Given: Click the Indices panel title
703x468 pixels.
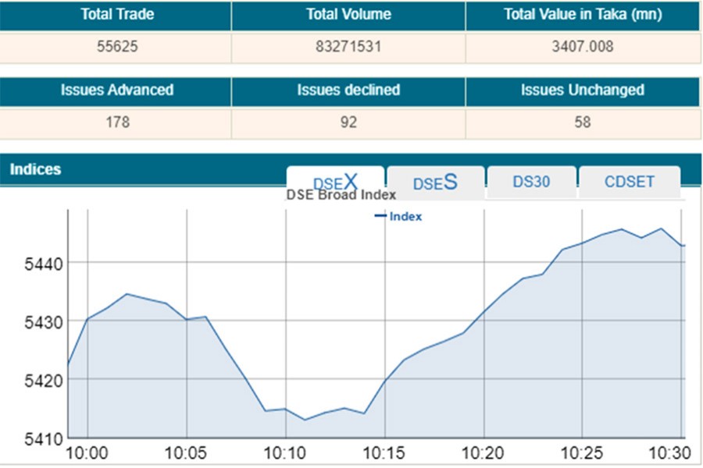Looking at the screenshot, I should [x=35, y=169].
